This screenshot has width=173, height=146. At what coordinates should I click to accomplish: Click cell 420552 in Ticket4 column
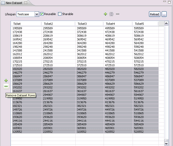pyautogui.click(x=118, y=132)
